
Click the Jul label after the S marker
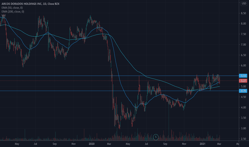coord(146,144)
